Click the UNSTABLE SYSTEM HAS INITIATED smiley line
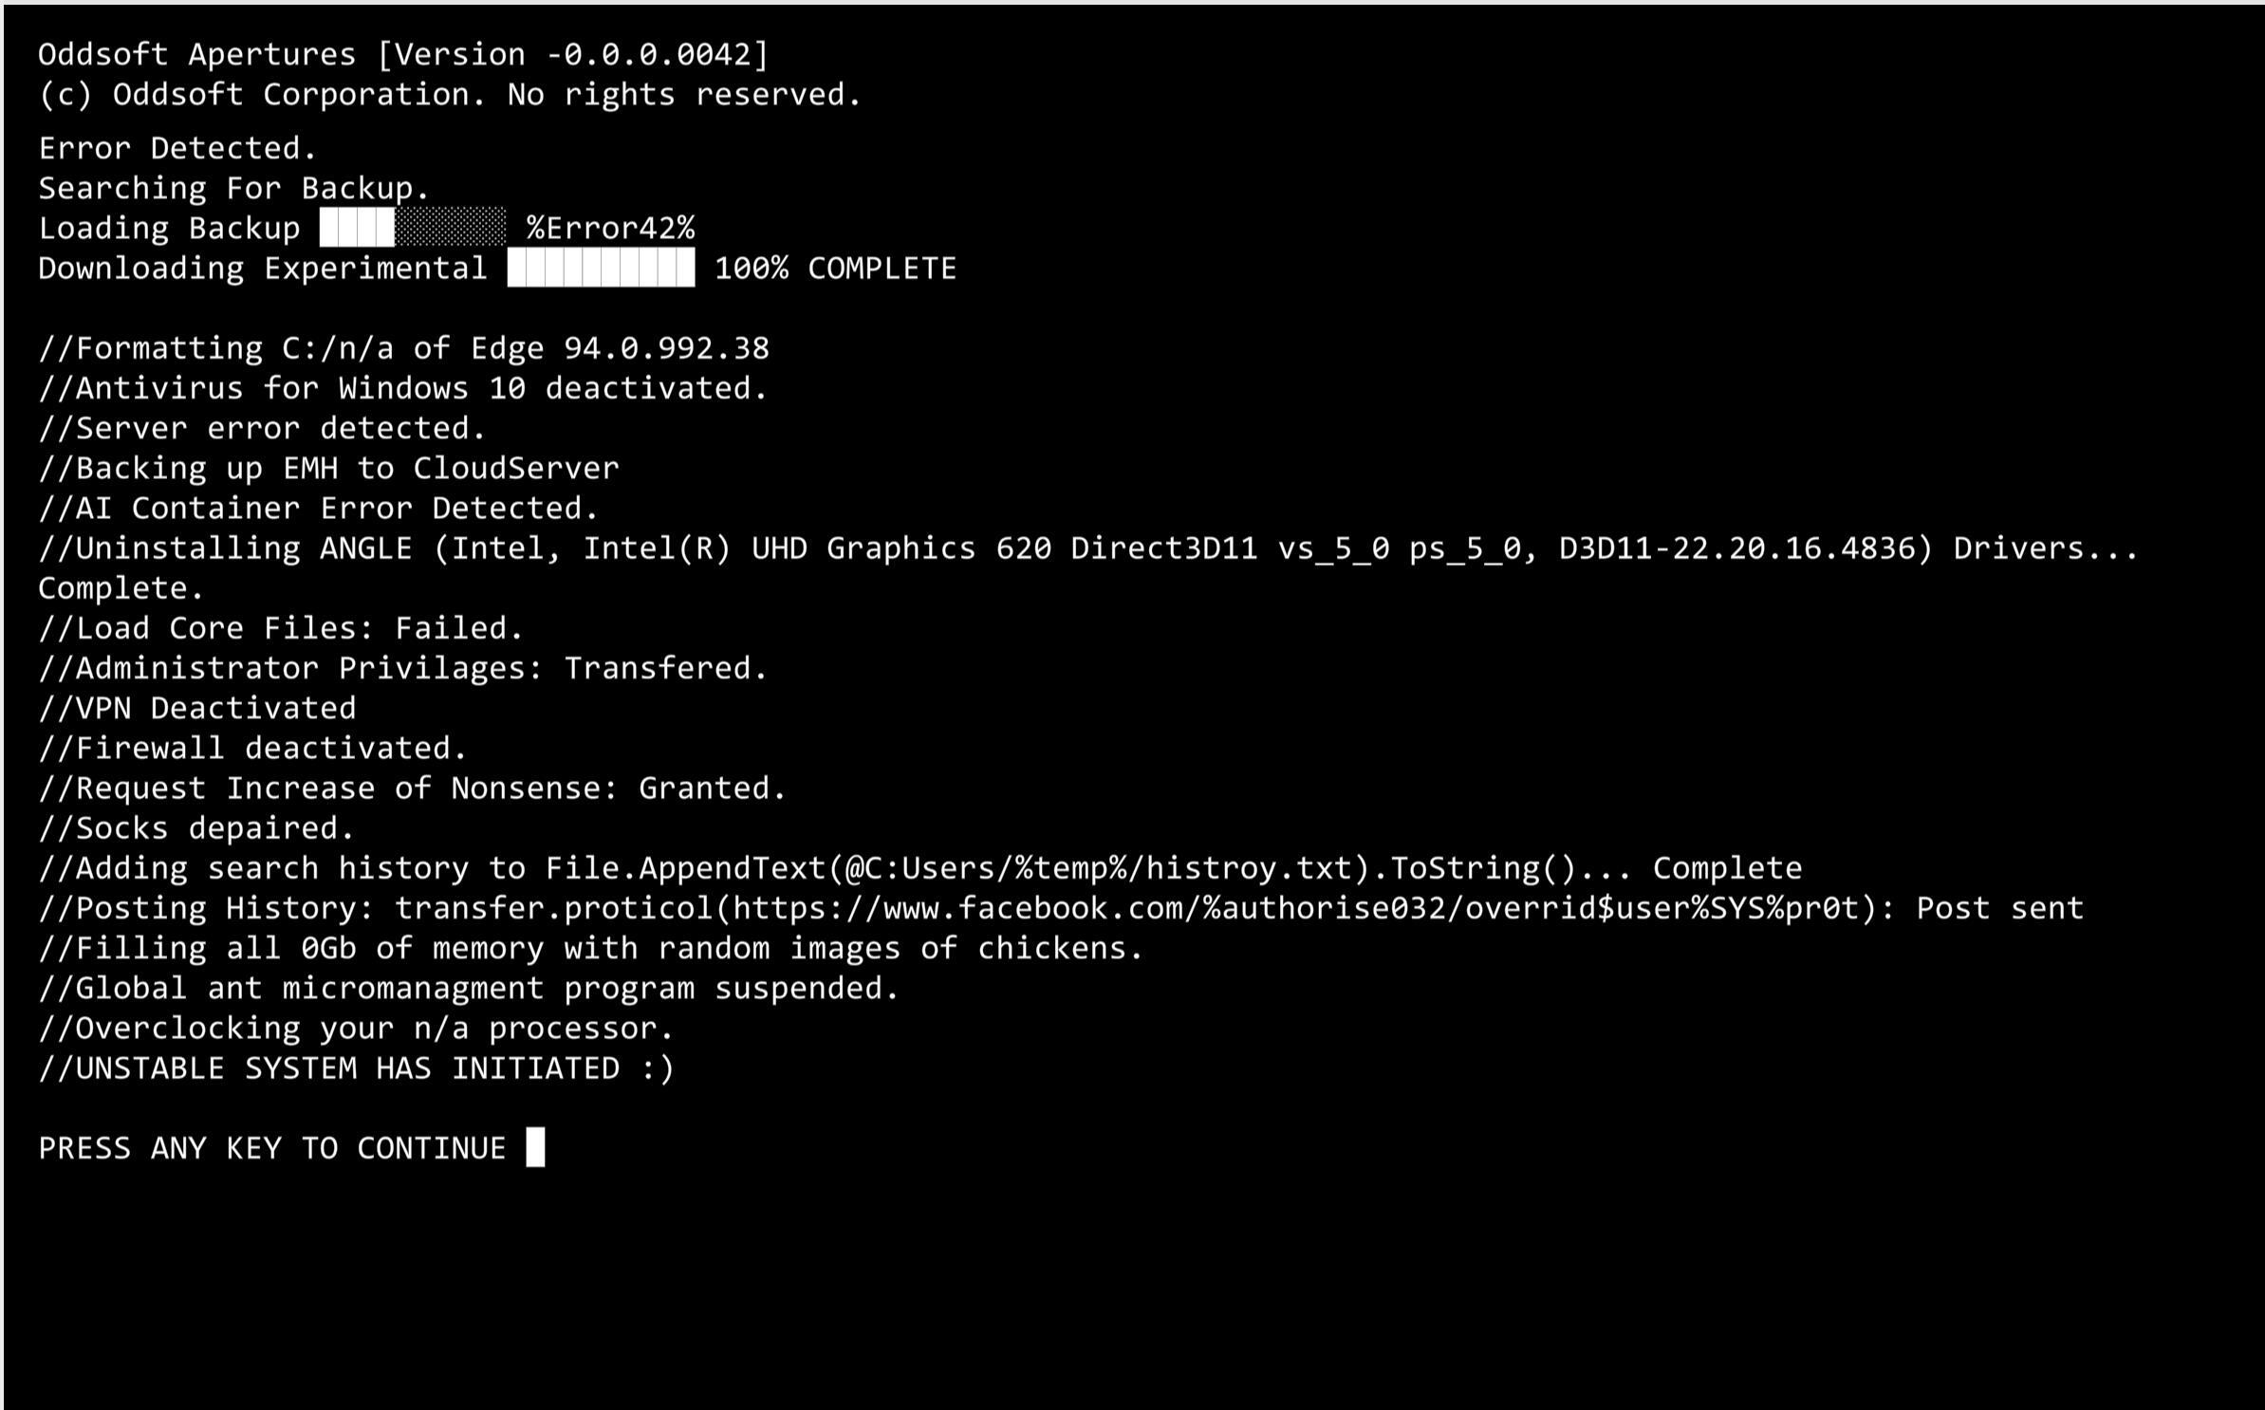The height and width of the screenshot is (1410, 2265). [357, 1068]
